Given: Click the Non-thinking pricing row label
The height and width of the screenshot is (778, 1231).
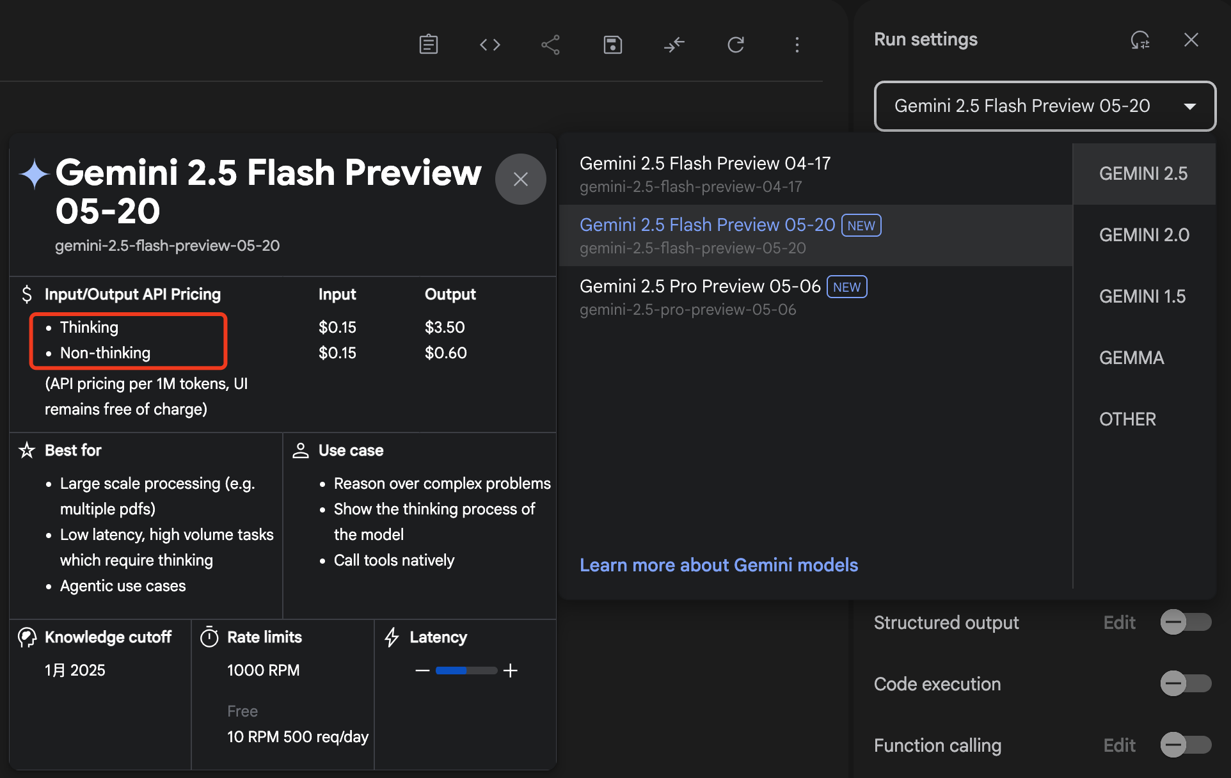Looking at the screenshot, I should [x=105, y=353].
